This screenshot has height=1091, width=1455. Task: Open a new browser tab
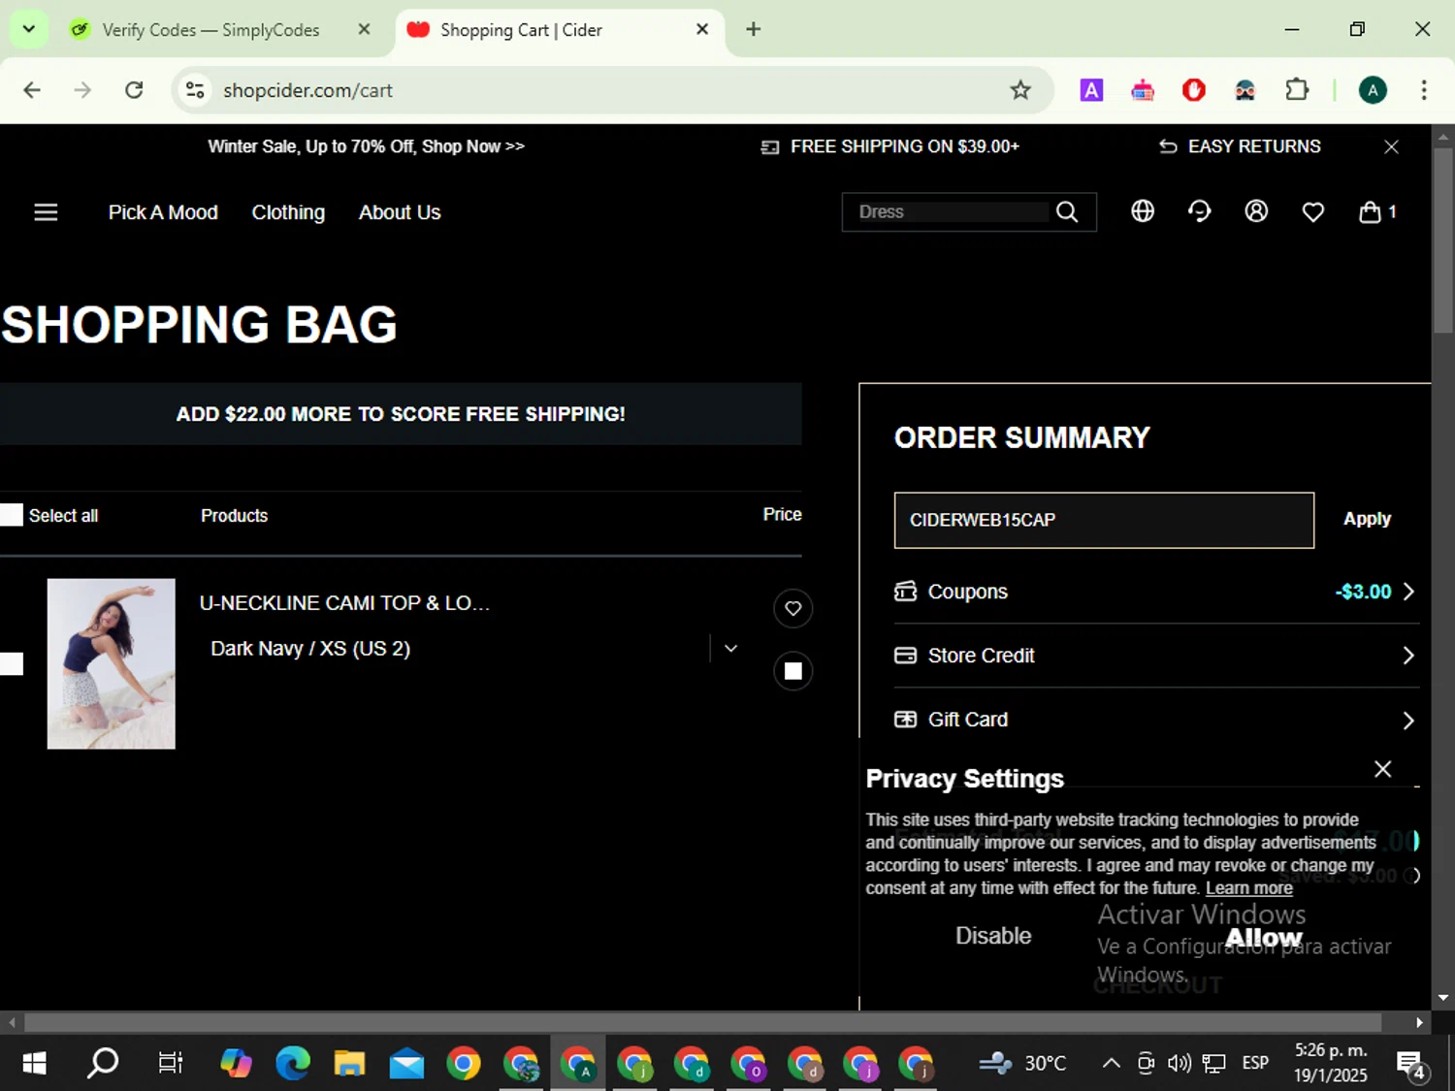[754, 29]
